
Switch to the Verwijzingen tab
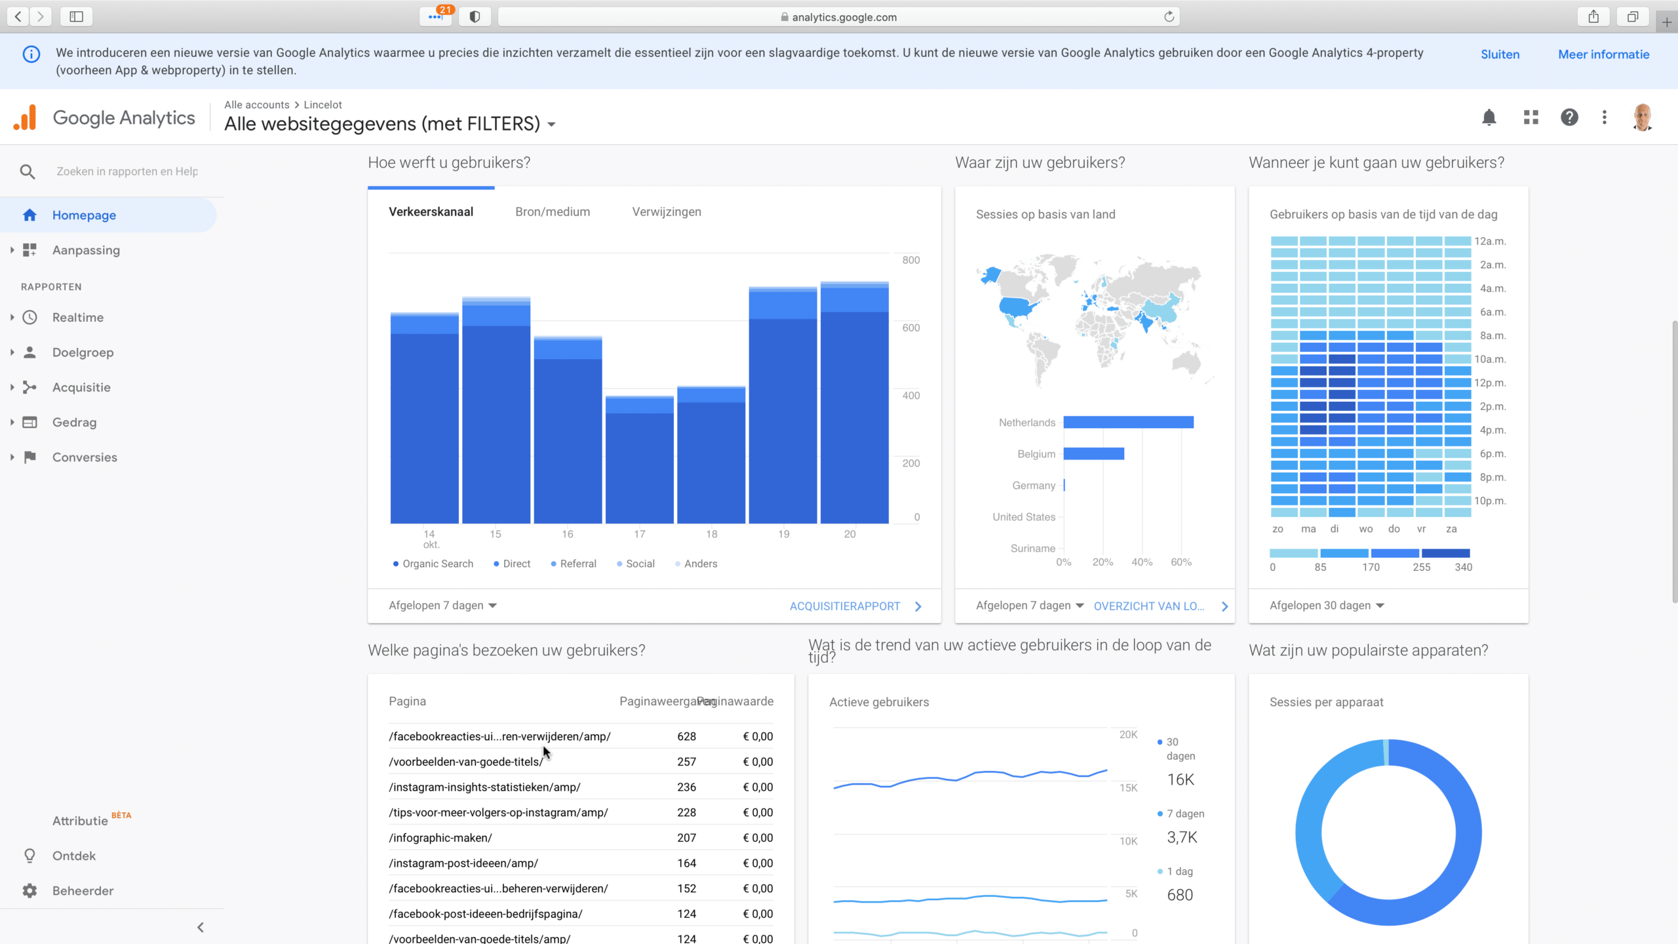coord(667,212)
